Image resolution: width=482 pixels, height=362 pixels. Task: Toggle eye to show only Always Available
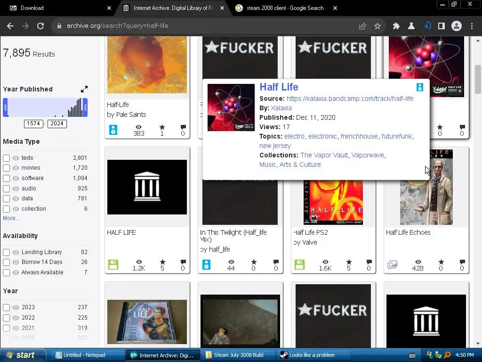pos(16,272)
